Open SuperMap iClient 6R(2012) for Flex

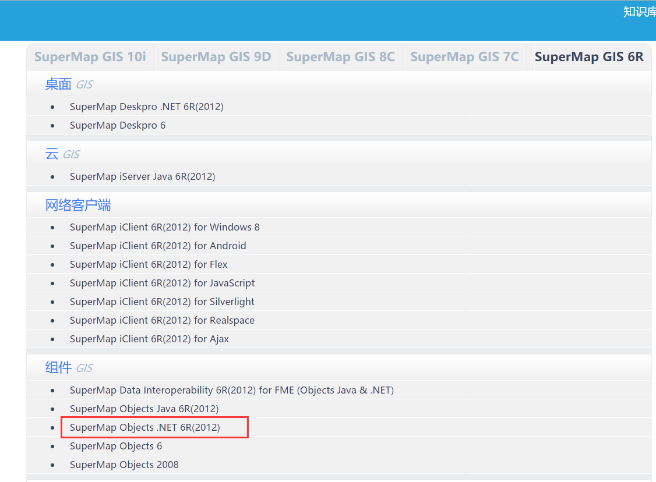[149, 265]
